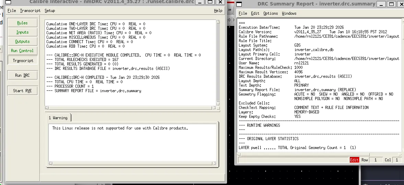Screen dimensions: 404x185
Task: Open the Setup menu
Action: pyautogui.click(x=50, y=11)
